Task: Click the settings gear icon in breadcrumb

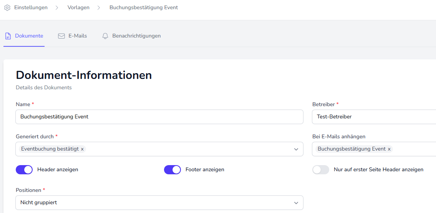Action: coord(7,8)
